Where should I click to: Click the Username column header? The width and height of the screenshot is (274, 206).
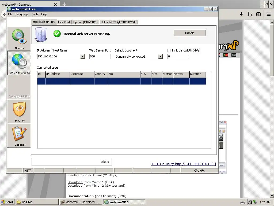tap(82, 74)
